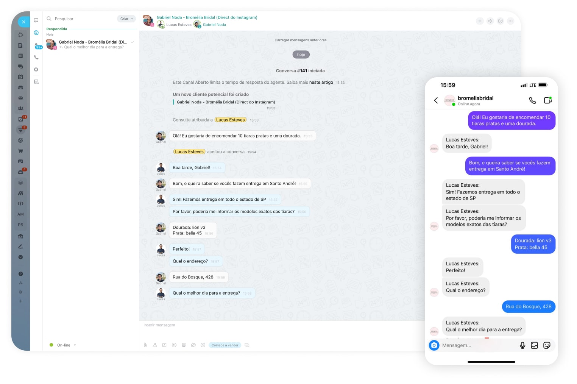This screenshot has height=384, width=577.
Task: Toggle the hidden message eye icon
Action: click(193, 345)
